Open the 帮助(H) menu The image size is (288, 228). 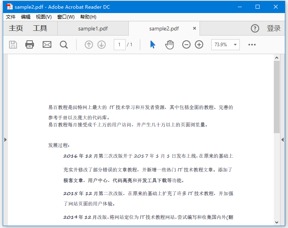point(88,17)
